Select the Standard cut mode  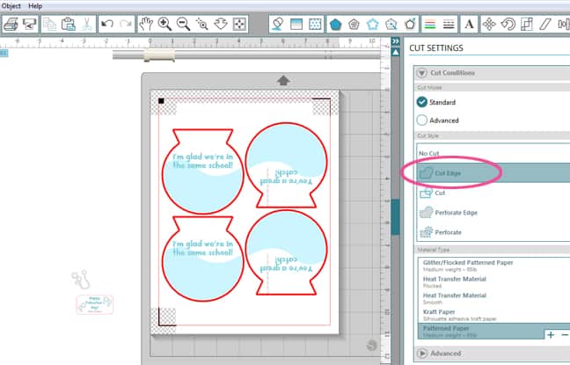422,102
